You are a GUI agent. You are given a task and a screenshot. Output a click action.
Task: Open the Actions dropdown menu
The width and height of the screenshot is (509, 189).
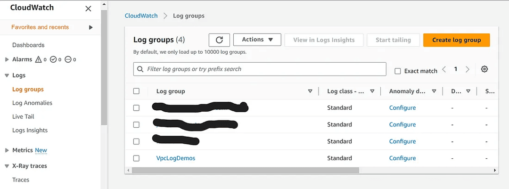(x=257, y=40)
